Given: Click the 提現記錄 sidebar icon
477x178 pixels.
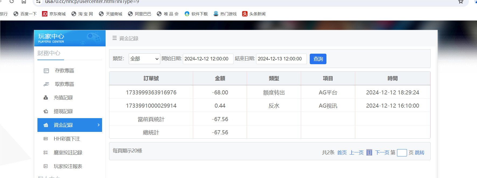Looking at the screenshot, I should (x=46, y=111).
